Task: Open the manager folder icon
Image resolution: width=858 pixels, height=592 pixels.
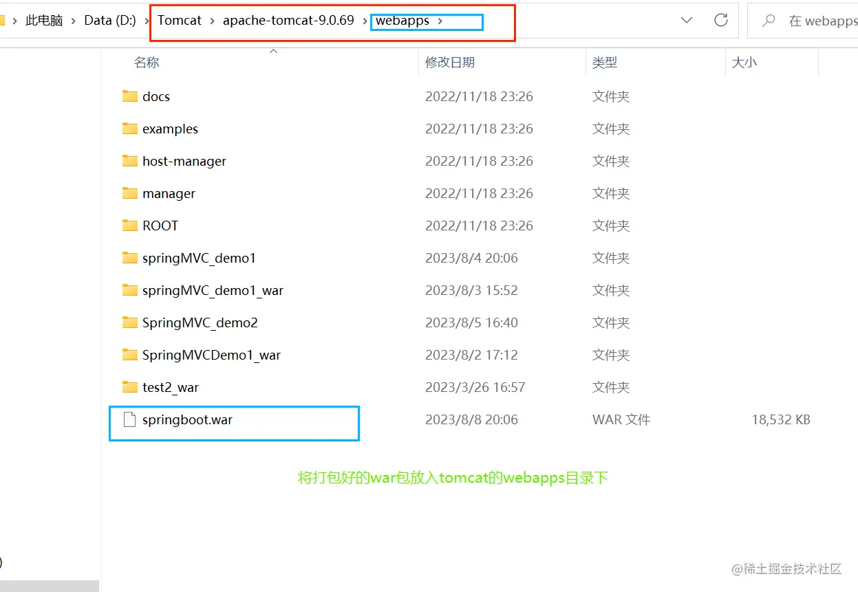Action: pos(130,193)
